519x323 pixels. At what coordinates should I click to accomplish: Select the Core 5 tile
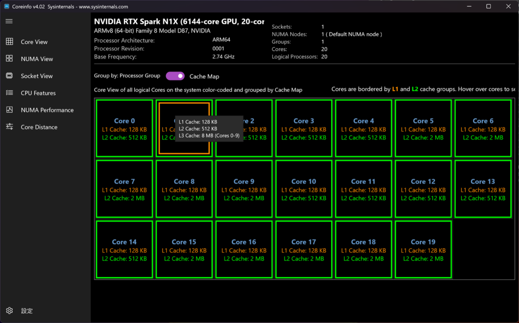click(x=423, y=128)
